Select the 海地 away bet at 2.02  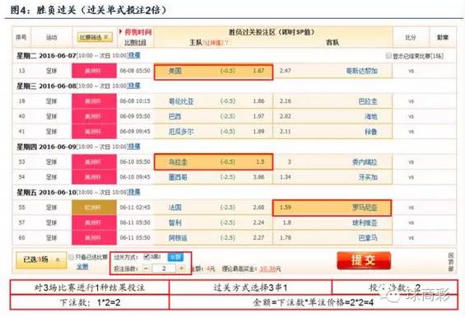(x=332, y=116)
